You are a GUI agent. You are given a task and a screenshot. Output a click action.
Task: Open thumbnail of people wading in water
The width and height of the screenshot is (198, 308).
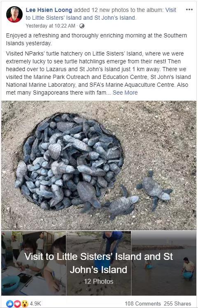(164, 263)
